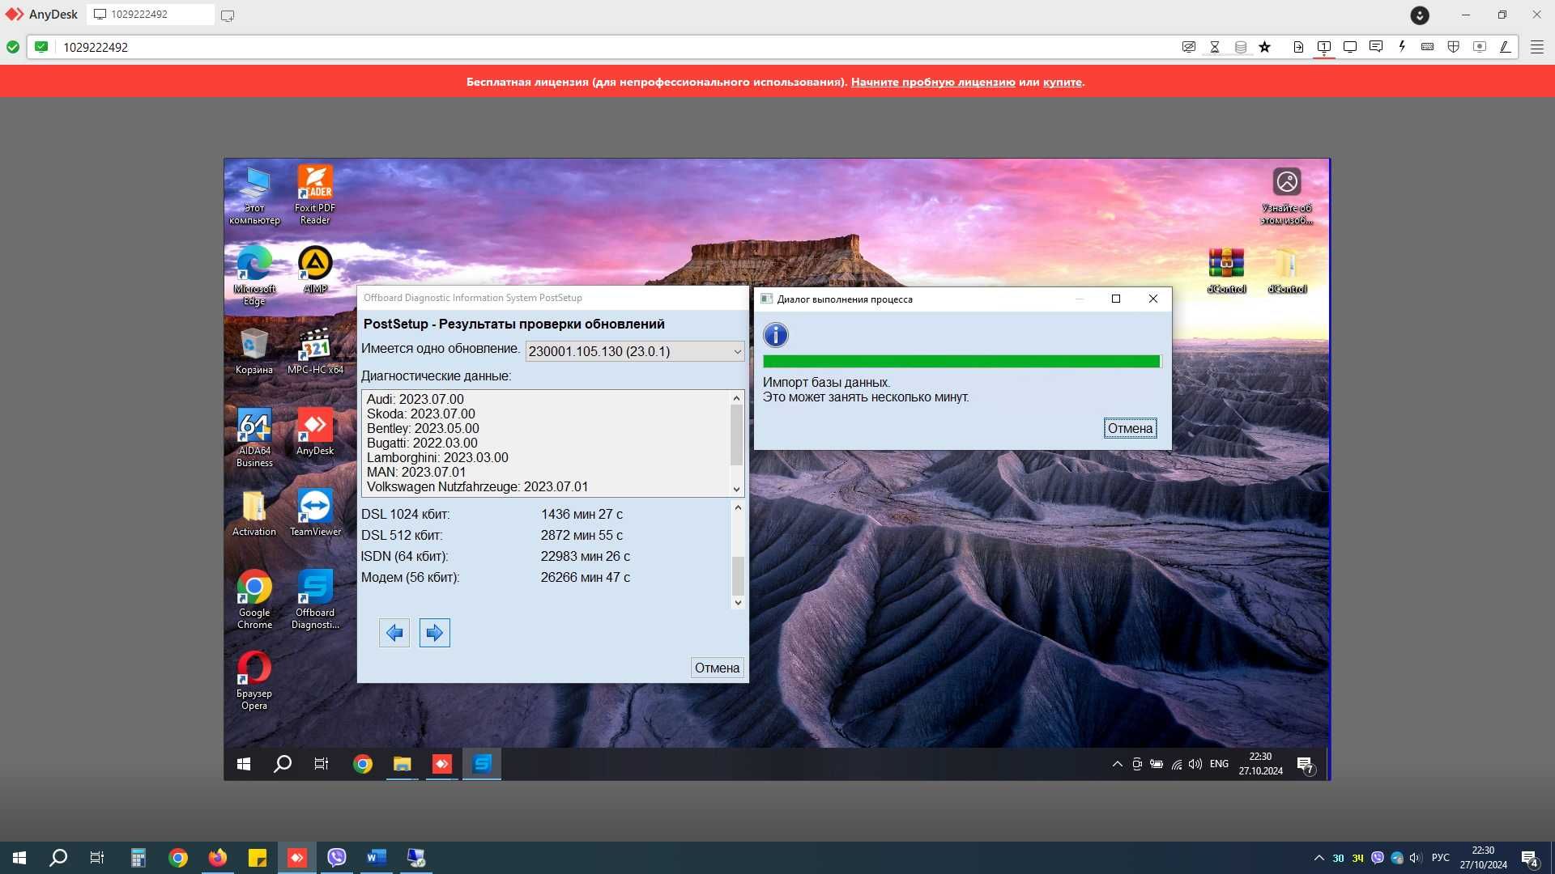
Task: Select remote display 1 icon in AnyDesk
Action: (x=1324, y=47)
